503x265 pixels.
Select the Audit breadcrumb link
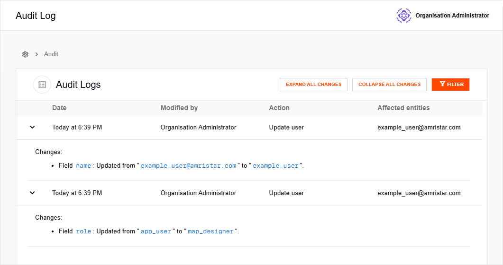coord(51,54)
